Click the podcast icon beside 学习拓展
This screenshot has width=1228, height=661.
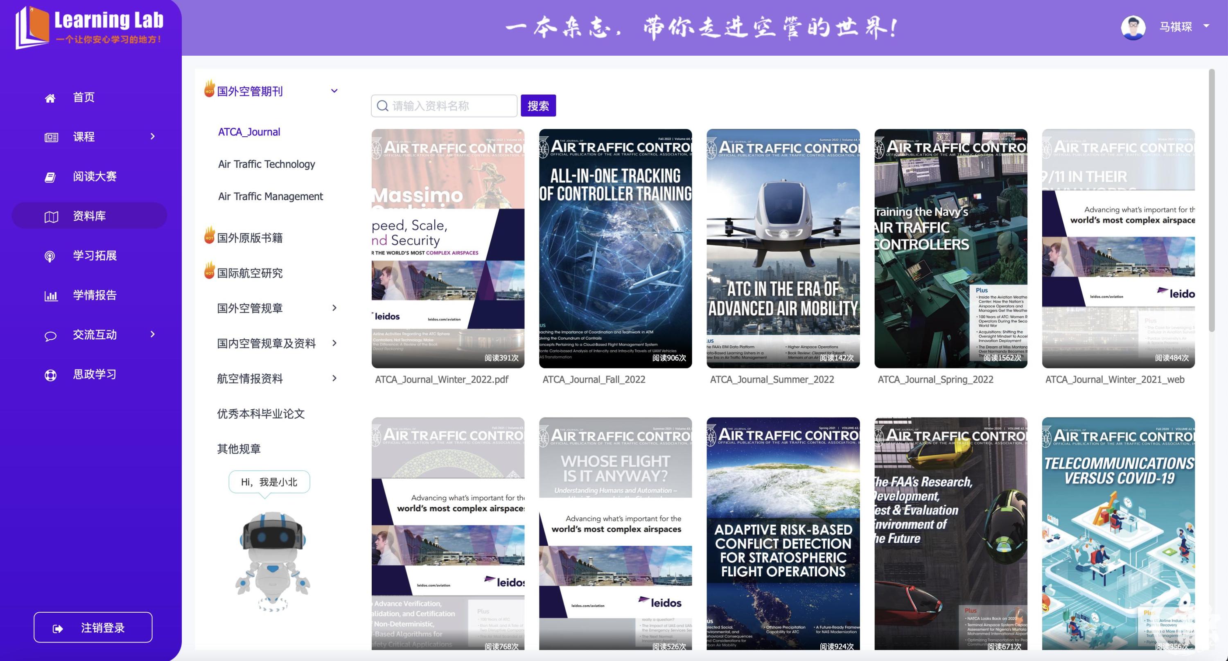coord(50,256)
